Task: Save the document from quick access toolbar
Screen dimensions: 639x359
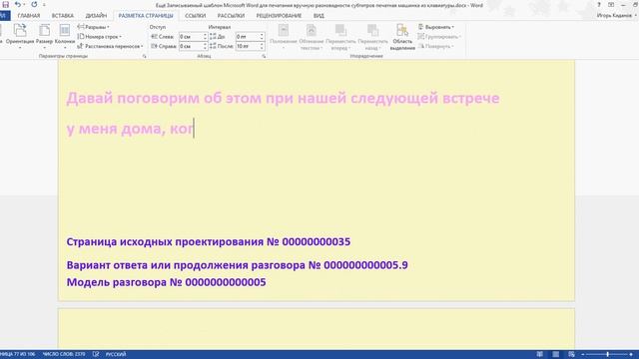Action: 5,5
